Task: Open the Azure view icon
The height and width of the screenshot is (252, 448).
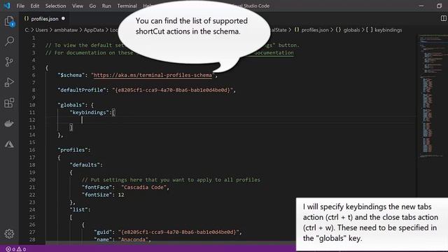Action: (9, 144)
